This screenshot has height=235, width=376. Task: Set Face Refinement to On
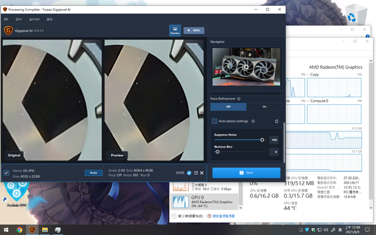click(264, 107)
